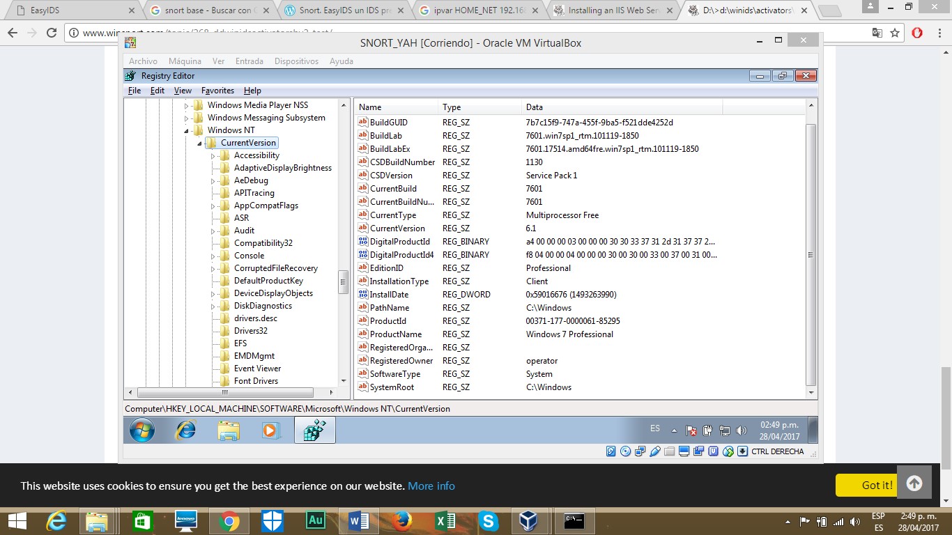Open the VM taskbar file explorer icon
Screen dimensions: 952x535
(x=229, y=431)
